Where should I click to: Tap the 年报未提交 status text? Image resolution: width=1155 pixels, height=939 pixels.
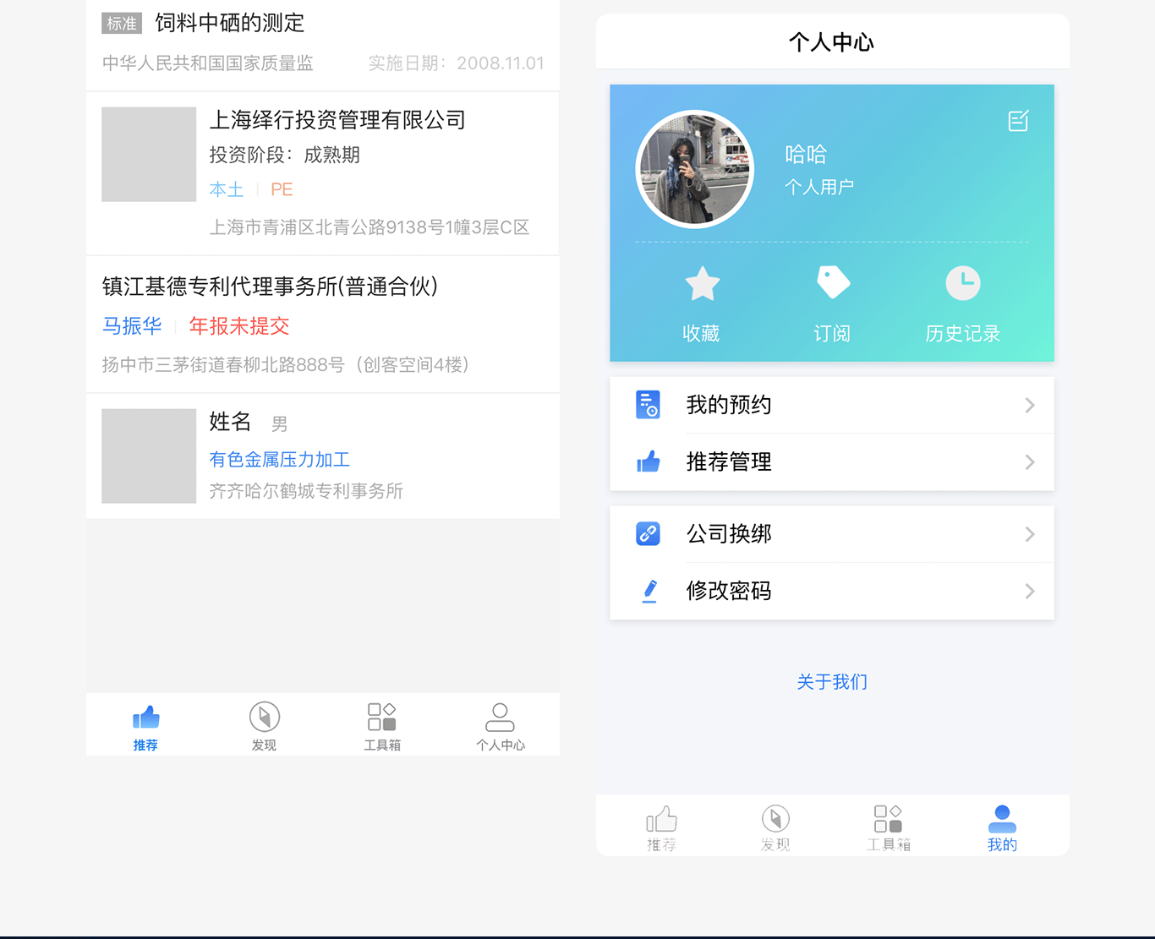click(239, 326)
